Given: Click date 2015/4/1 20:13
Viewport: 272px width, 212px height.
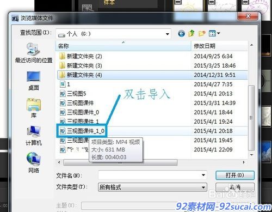Looking at the screenshot, I should 213,94.
